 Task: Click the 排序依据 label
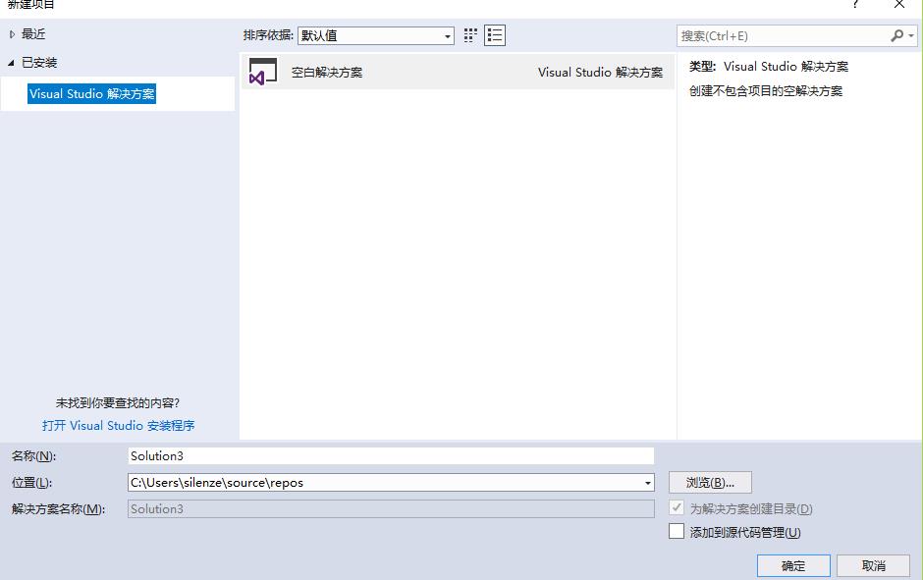click(x=268, y=35)
